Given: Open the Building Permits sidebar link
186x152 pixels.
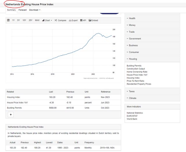Looking at the screenshot, I should click(134, 66).
